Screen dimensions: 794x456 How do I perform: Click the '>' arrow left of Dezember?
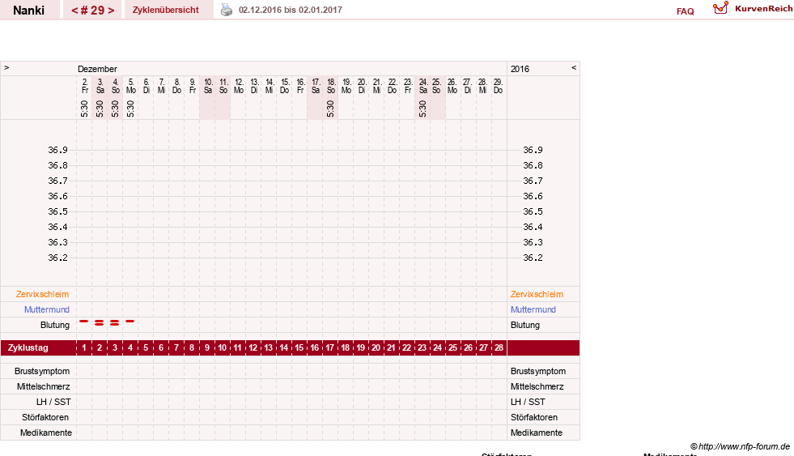pyautogui.click(x=6, y=68)
